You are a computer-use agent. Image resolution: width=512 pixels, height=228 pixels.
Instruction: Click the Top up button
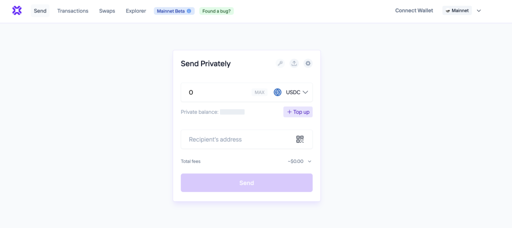pyautogui.click(x=298, y=112)
